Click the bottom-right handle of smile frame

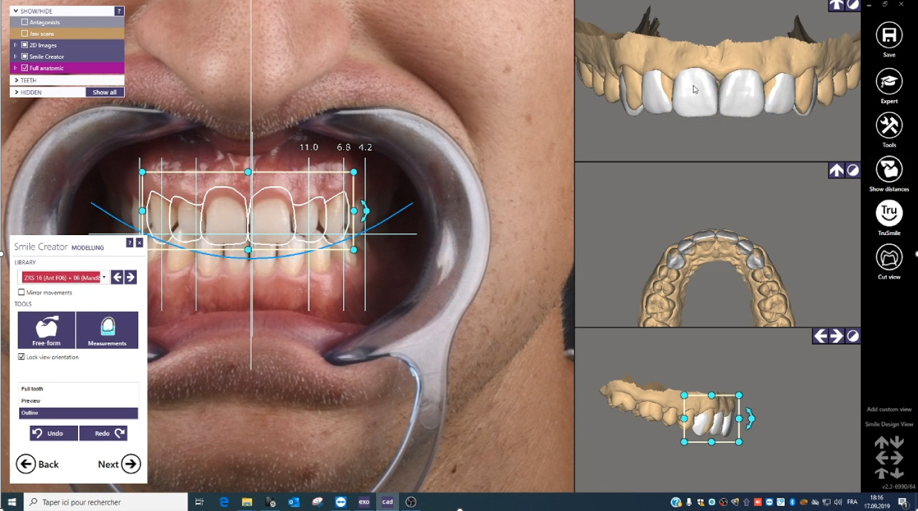point(354,250)
